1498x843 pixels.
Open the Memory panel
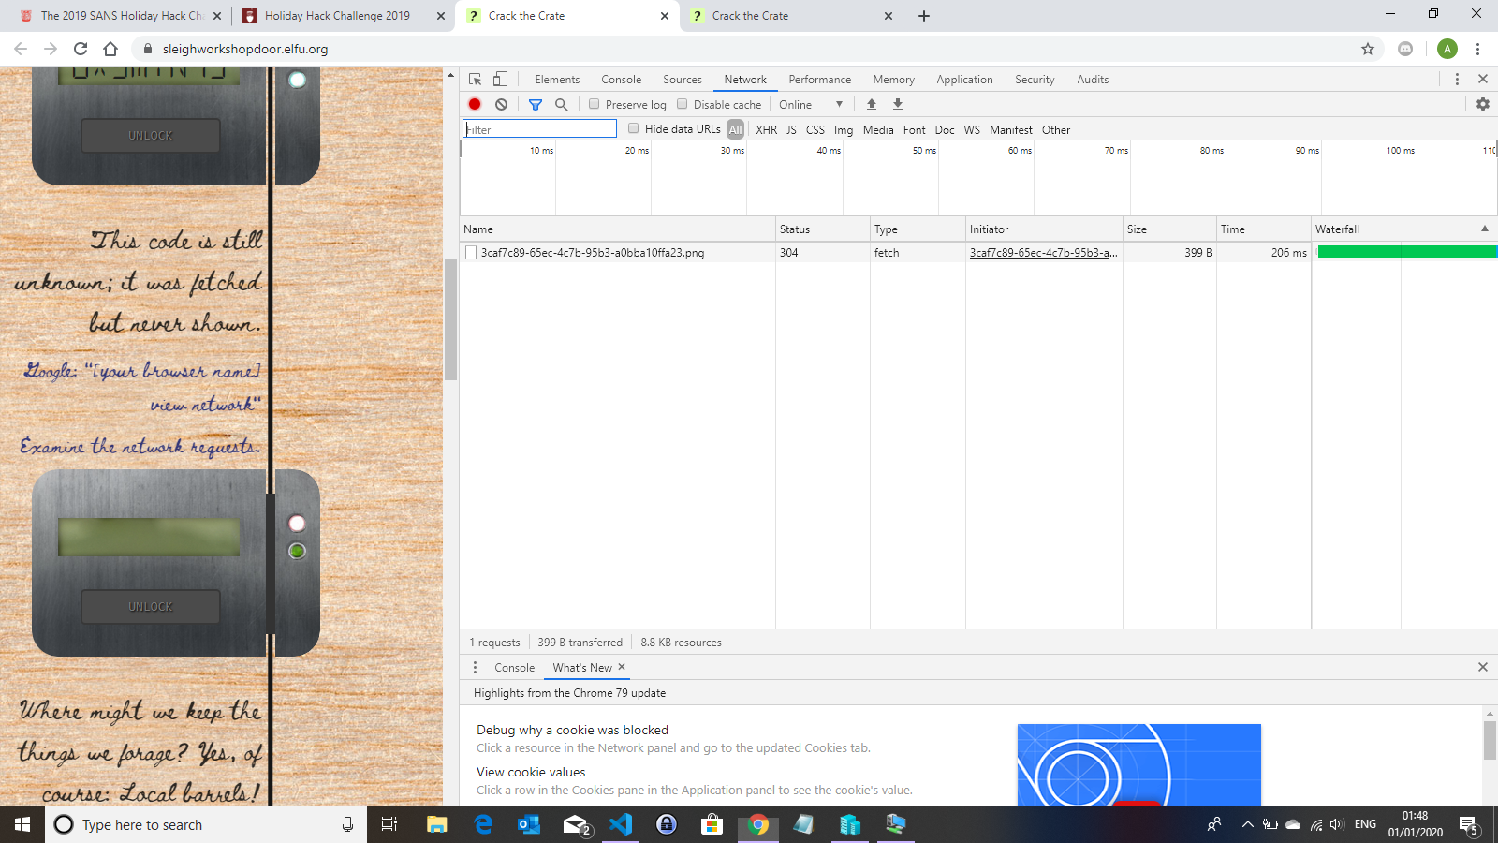click(x=894, y=80)
